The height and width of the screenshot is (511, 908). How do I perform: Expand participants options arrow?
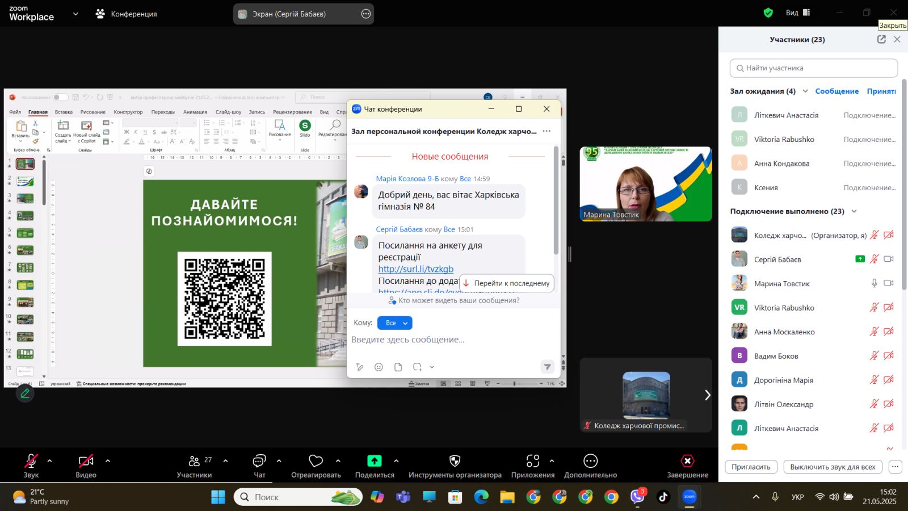coord(225,460)
